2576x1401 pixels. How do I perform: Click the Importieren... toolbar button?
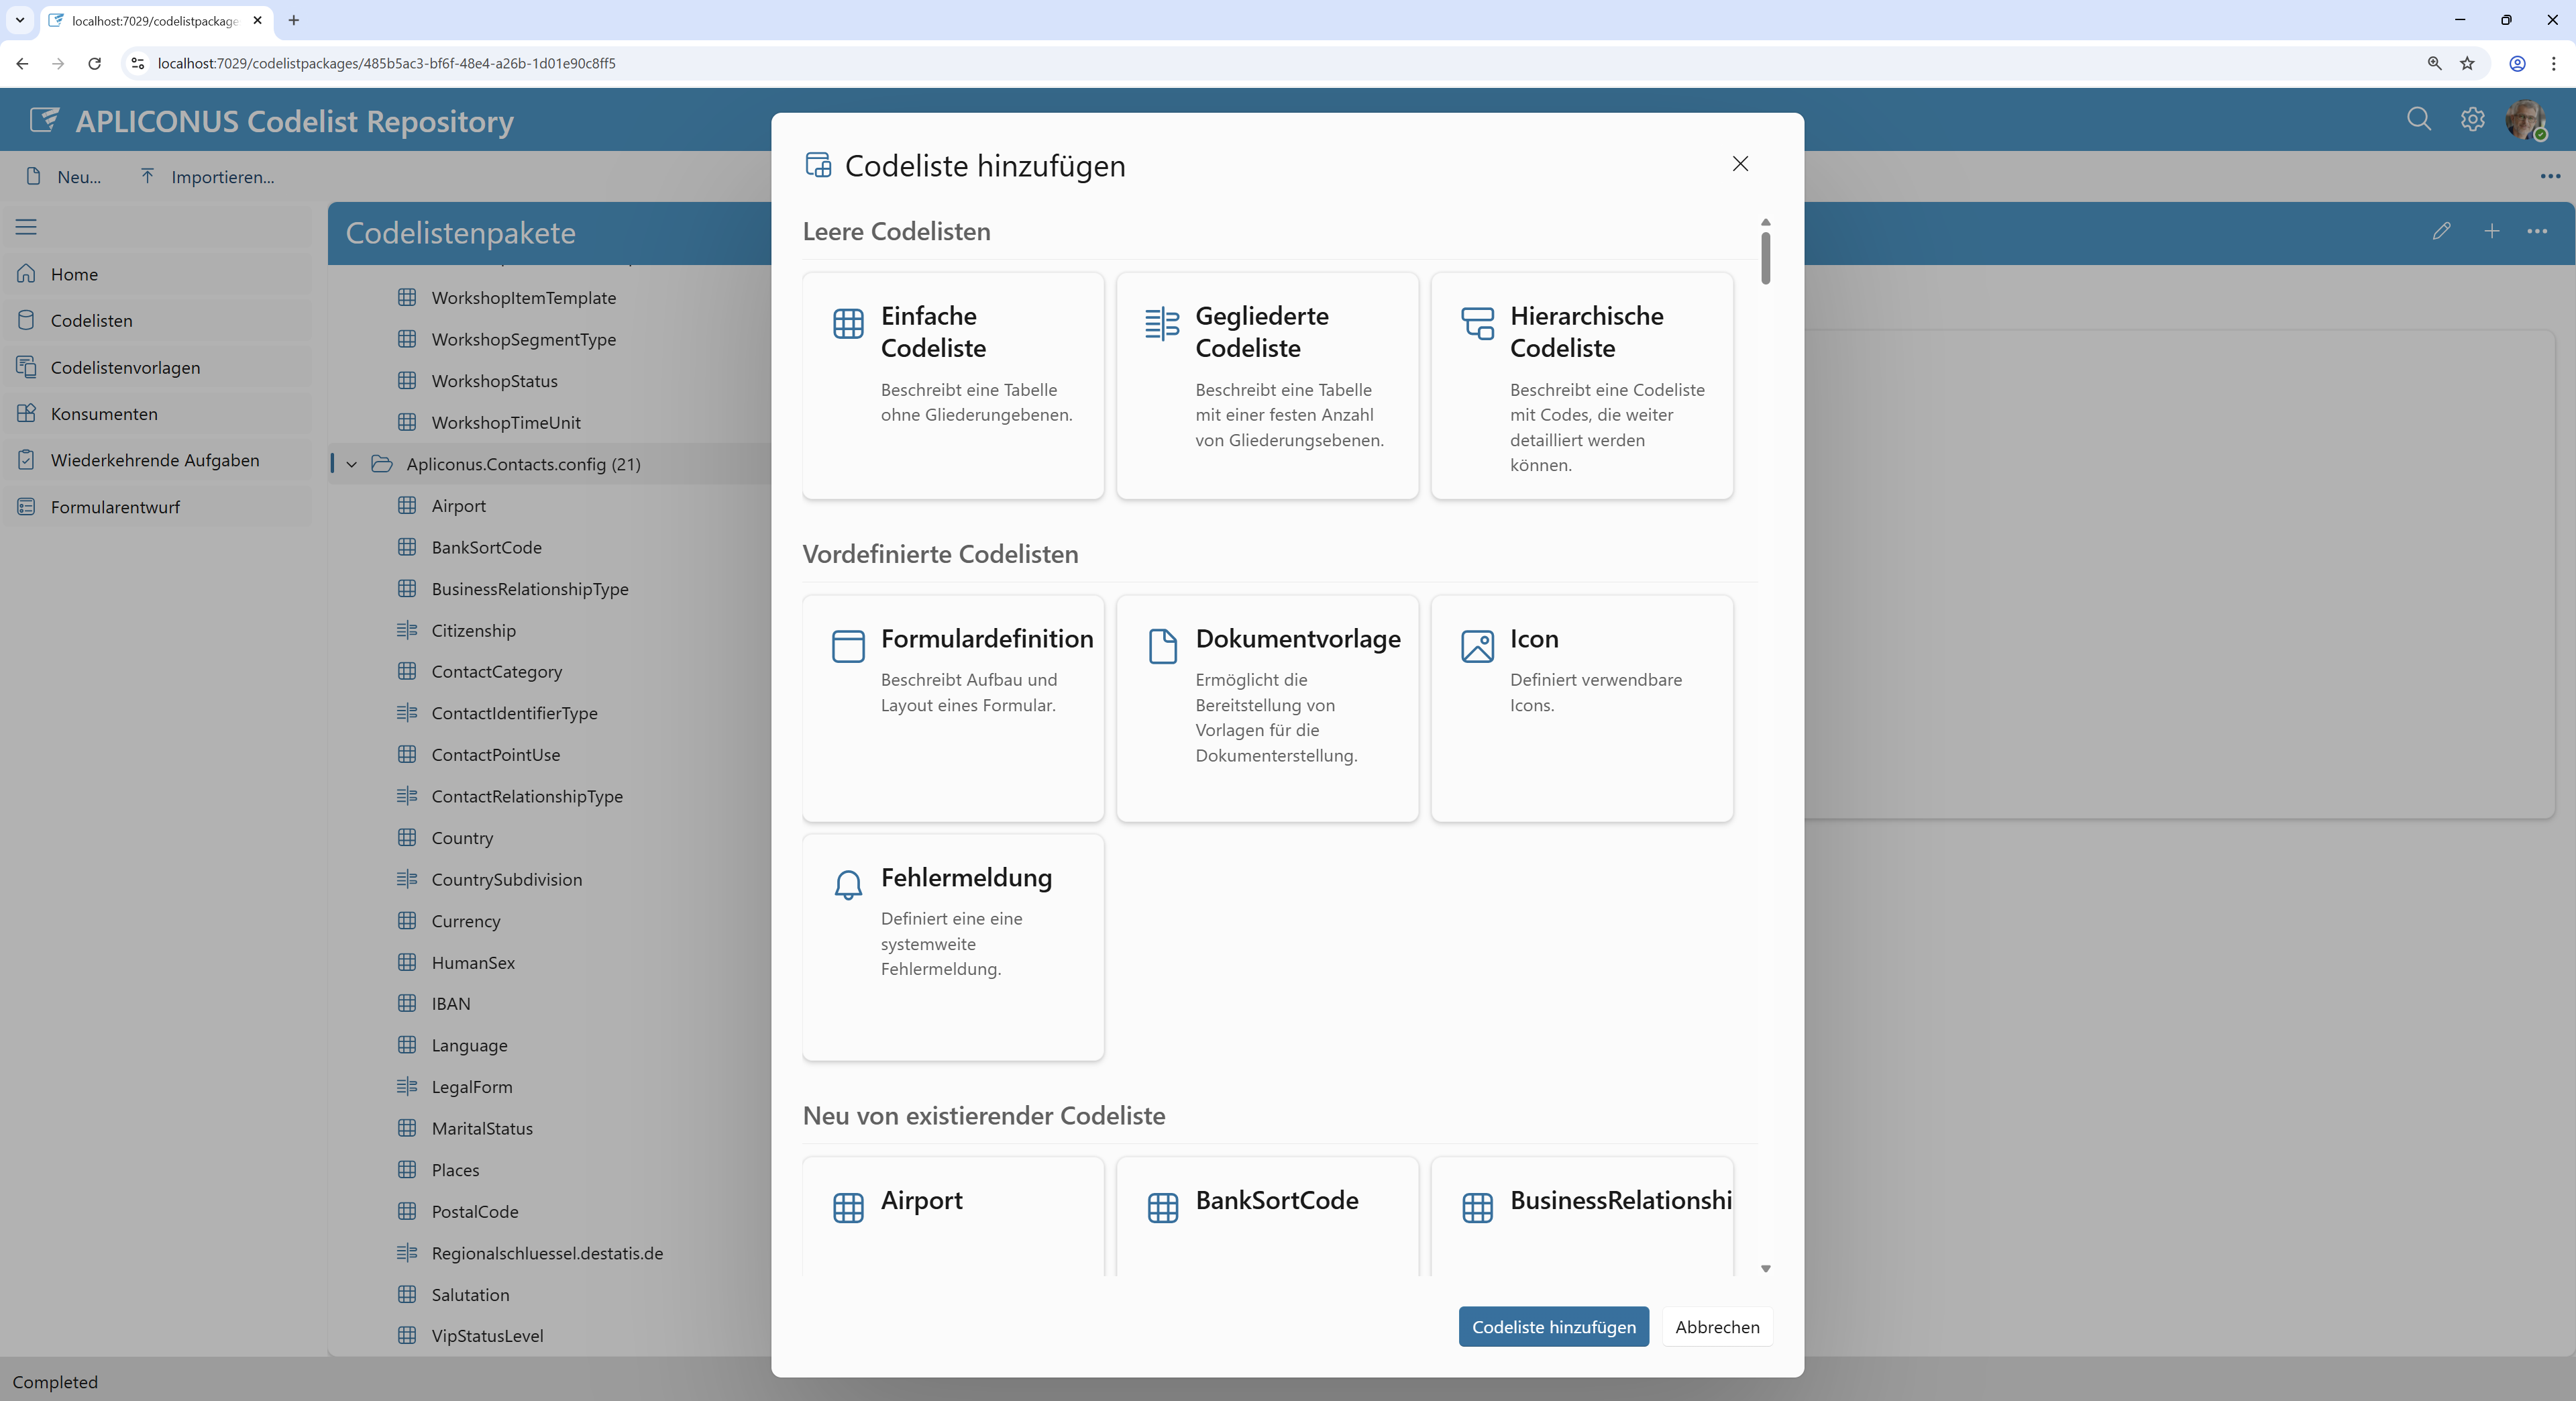(207, 177)
